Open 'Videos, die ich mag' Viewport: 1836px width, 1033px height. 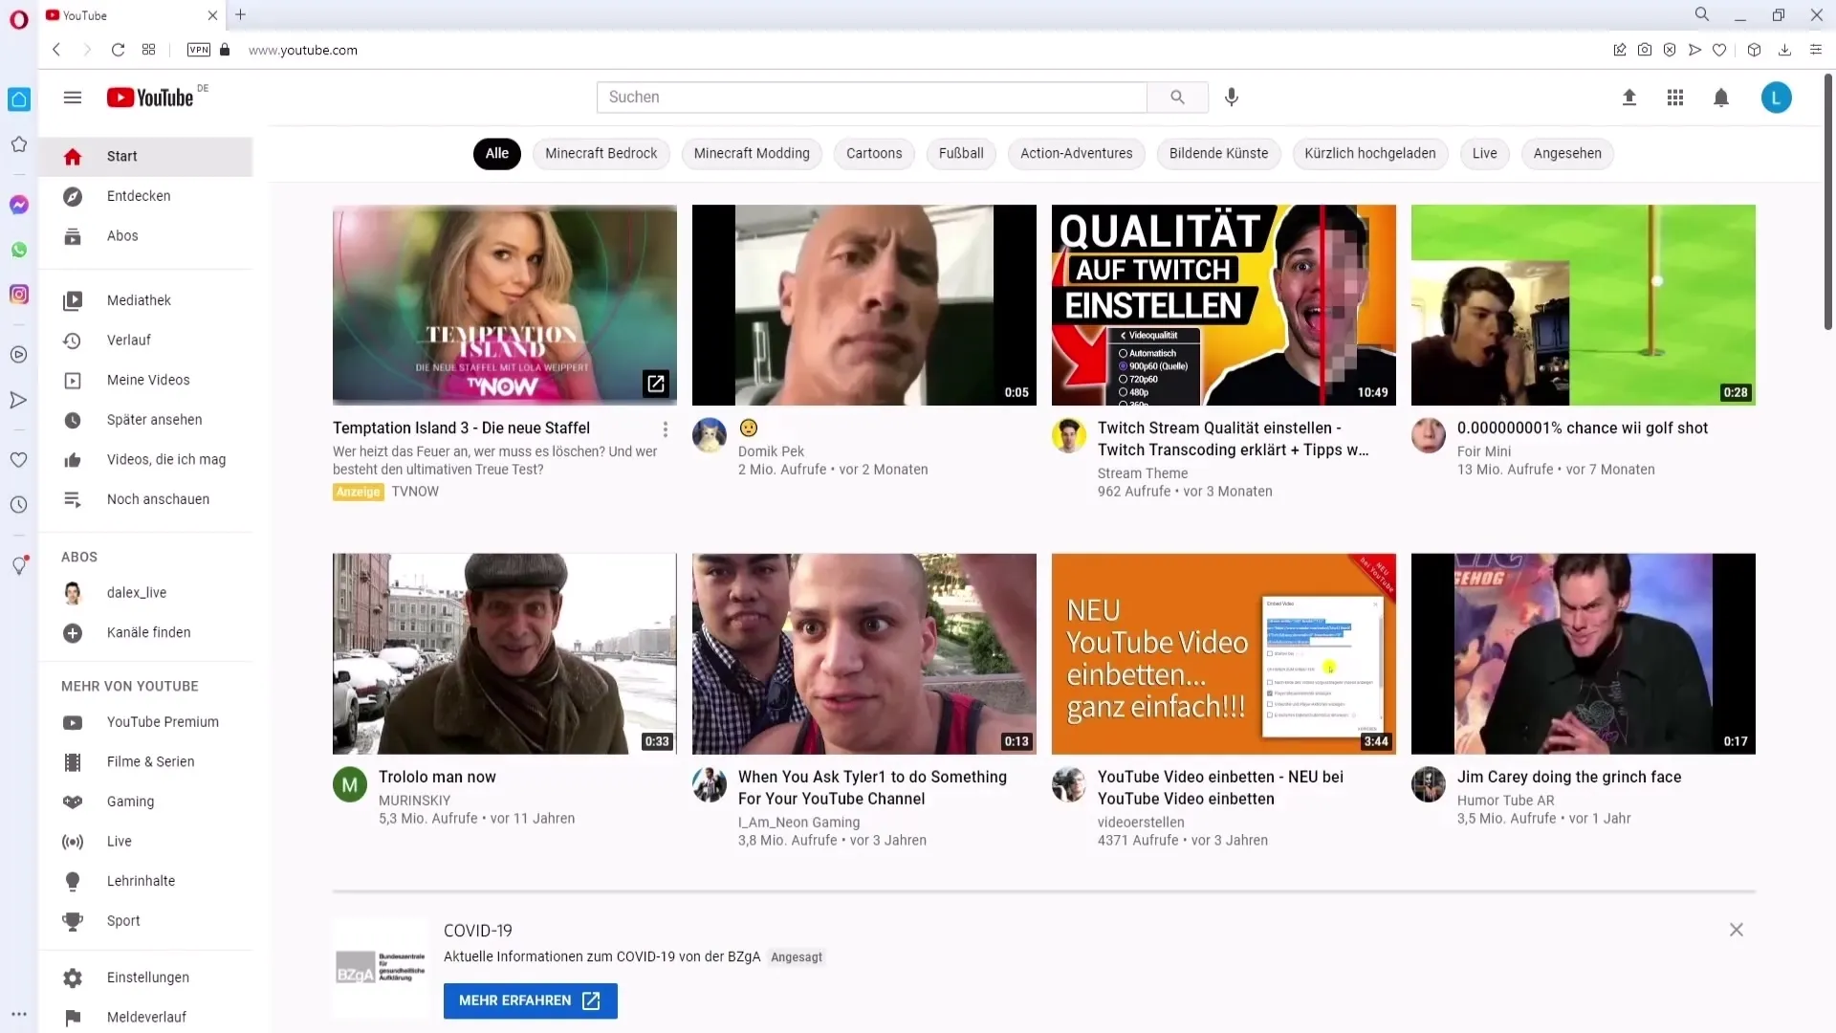click(145, 460)
